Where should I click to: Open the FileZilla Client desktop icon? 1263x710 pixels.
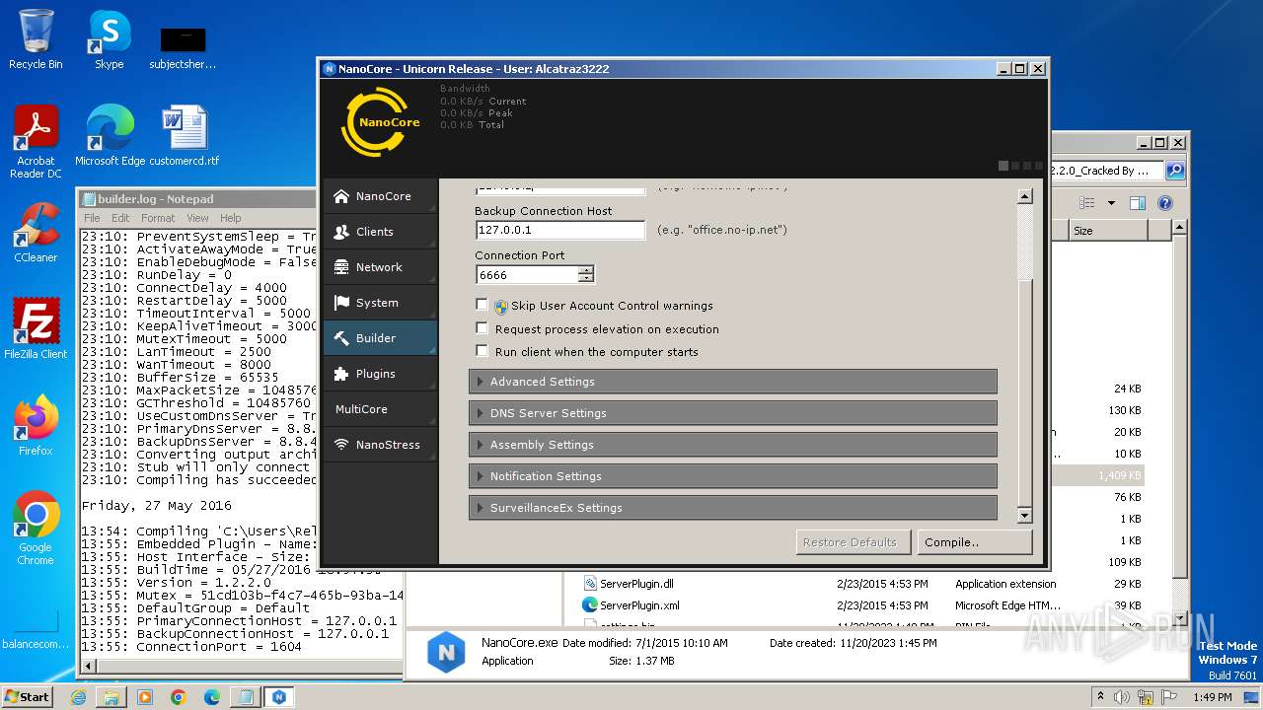[36, 329]
